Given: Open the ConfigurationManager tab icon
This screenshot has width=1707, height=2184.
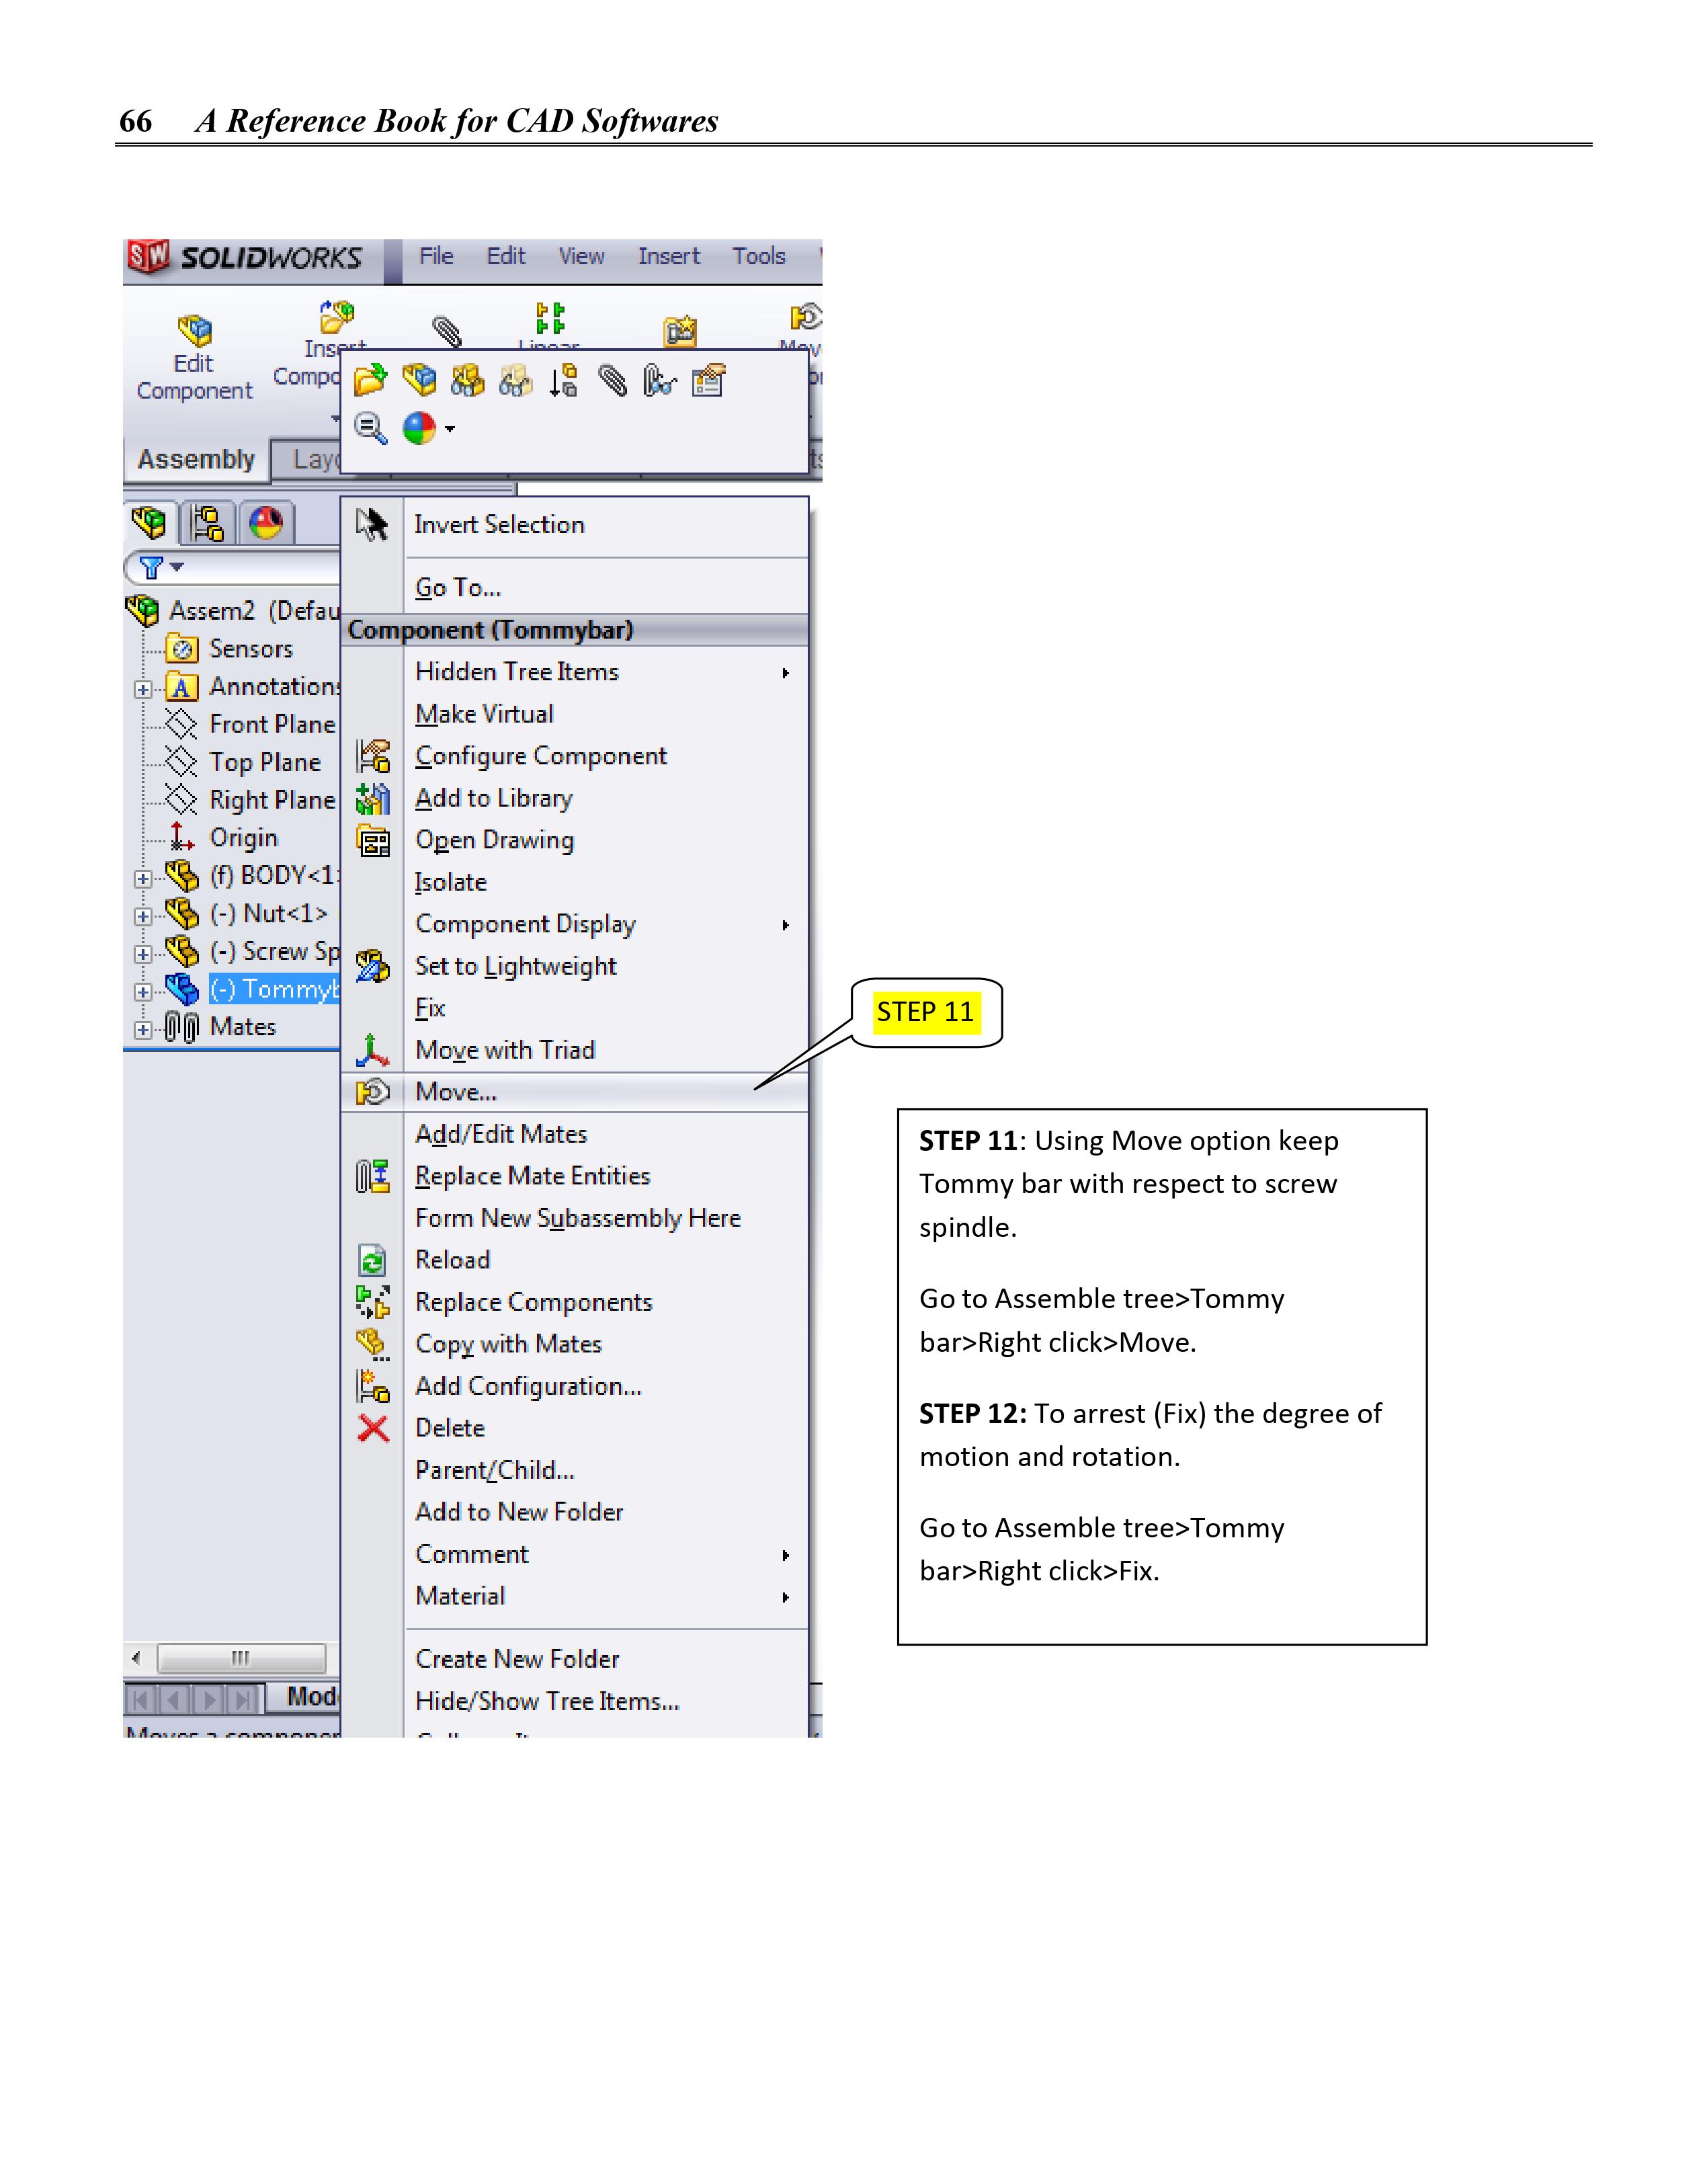Looking at the screenshot, I should coord(208,523).
